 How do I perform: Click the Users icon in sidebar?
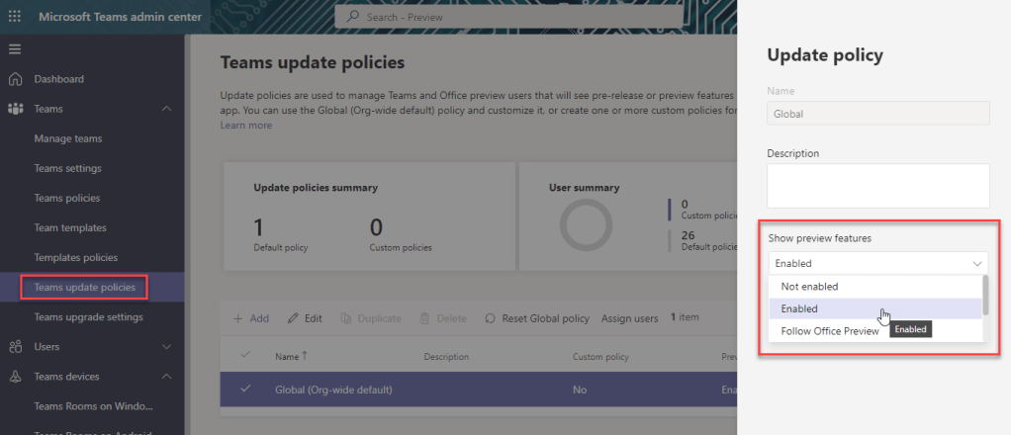15,347
